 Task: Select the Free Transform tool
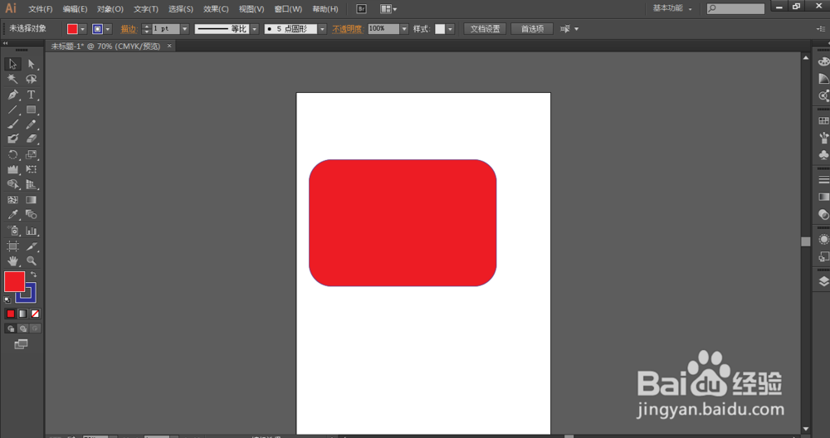[x=32, y=170]
